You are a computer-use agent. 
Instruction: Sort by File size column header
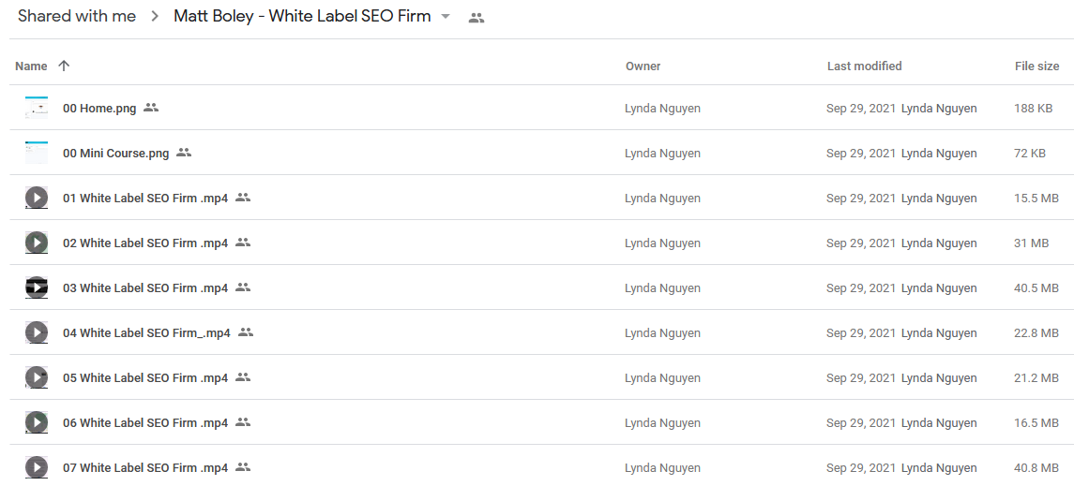[1037, 66]
